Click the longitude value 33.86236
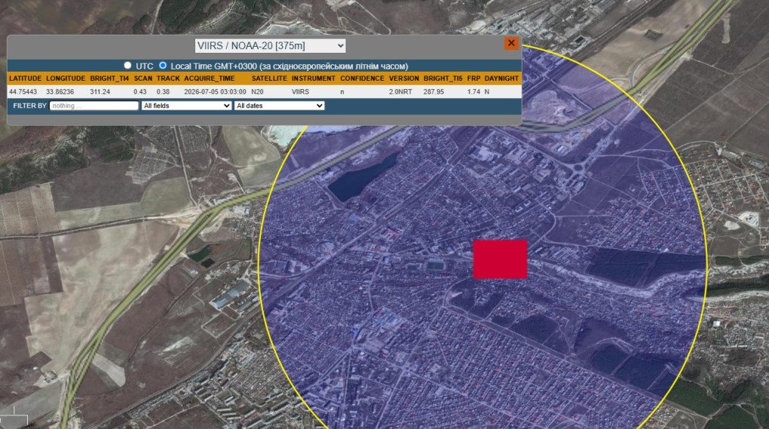This screenshot has width=769, height=429. [x=60, y=92]
